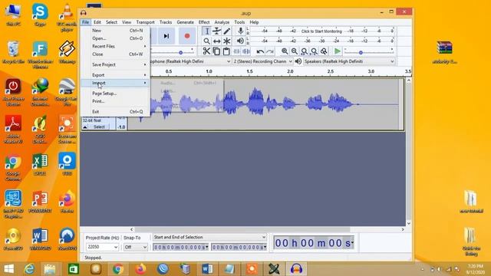
Task: Choose Open... from the File menu
Action: [116, 38]
